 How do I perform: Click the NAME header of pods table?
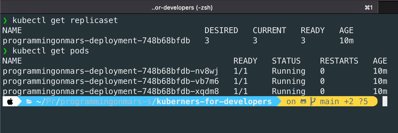tap(12, 61)
